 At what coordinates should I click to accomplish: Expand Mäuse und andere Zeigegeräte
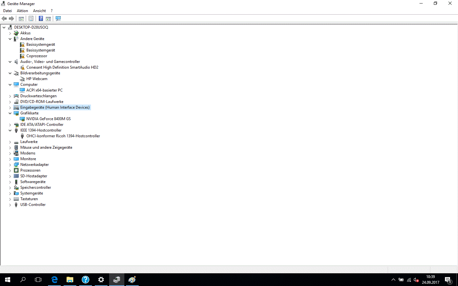tap(10, 147)
